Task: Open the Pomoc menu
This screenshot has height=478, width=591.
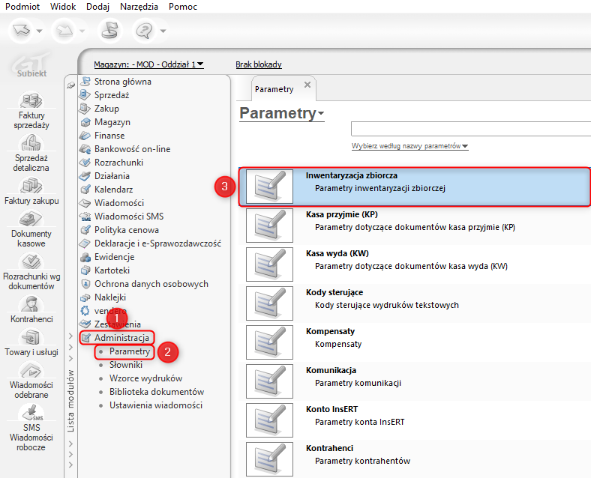Action: (x=183, y=7)
